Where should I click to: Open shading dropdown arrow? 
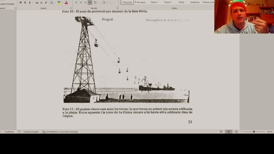[x=107, y=3]
